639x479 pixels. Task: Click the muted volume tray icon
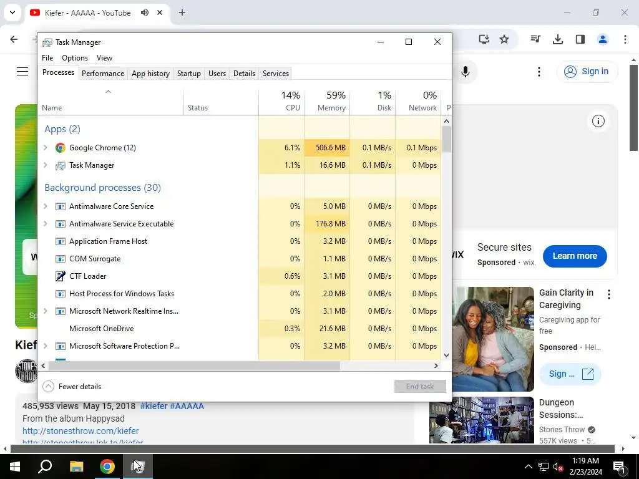coord(559,467)
